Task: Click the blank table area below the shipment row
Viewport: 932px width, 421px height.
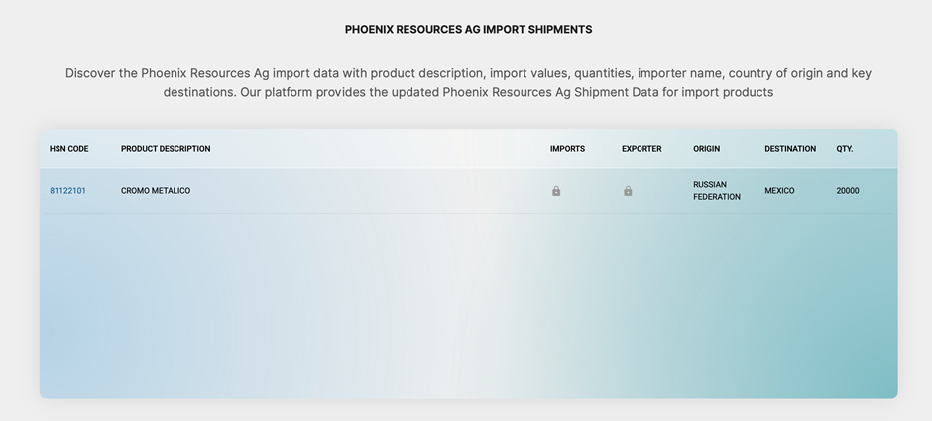Action: point(468,307)
